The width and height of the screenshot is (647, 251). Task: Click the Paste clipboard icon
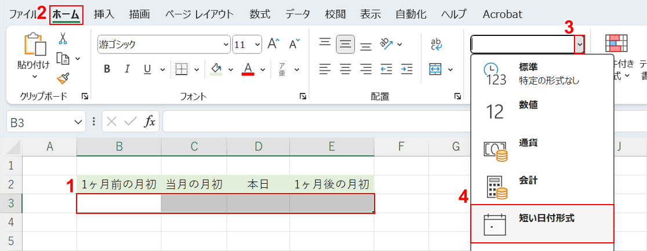coord(33,46)
